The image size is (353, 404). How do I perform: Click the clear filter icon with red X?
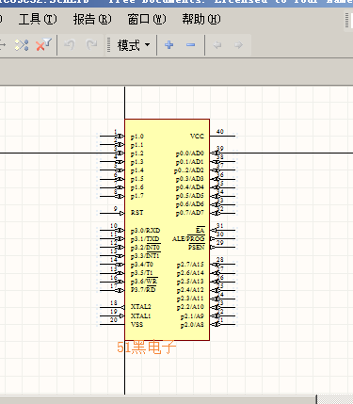(43, 45)
